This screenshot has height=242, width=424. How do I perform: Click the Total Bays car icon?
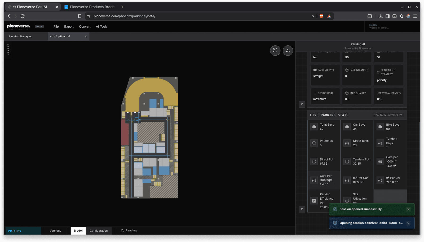pos(314,127)
